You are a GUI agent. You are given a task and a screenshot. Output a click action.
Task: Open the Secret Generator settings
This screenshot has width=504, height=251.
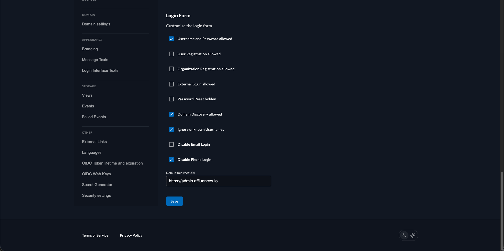point(97,185)
